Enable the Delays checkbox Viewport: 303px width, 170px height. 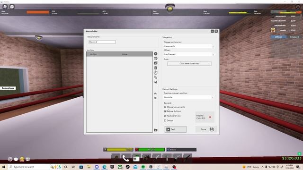tap(165, 120)
